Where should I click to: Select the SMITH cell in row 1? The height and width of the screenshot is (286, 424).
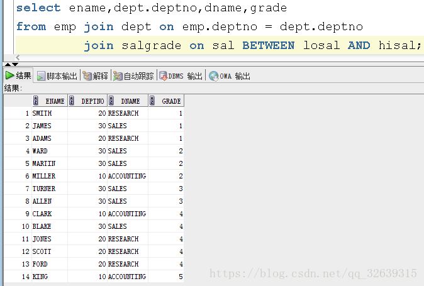[x=50, y=113]
